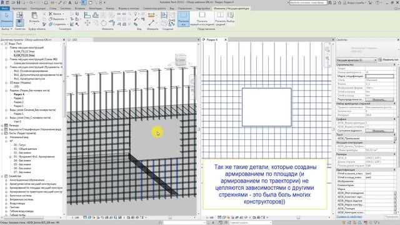400x225 pixels.
Task: Toggle the ADSK_Комплект черт... checkbox
Action: pos(395,197)
